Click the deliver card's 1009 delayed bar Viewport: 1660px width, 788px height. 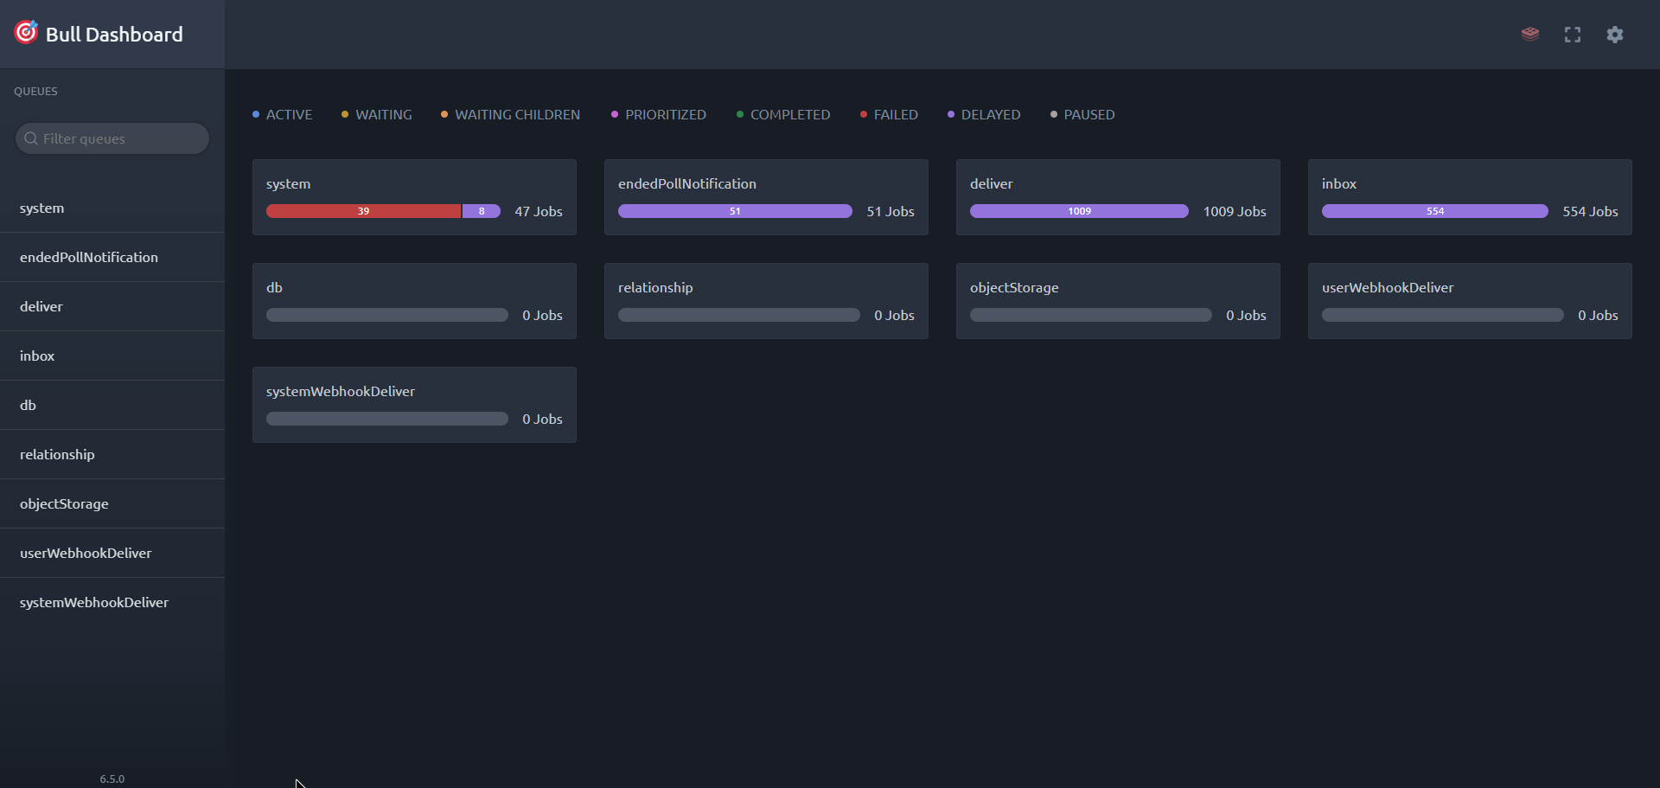[1078, 211]
